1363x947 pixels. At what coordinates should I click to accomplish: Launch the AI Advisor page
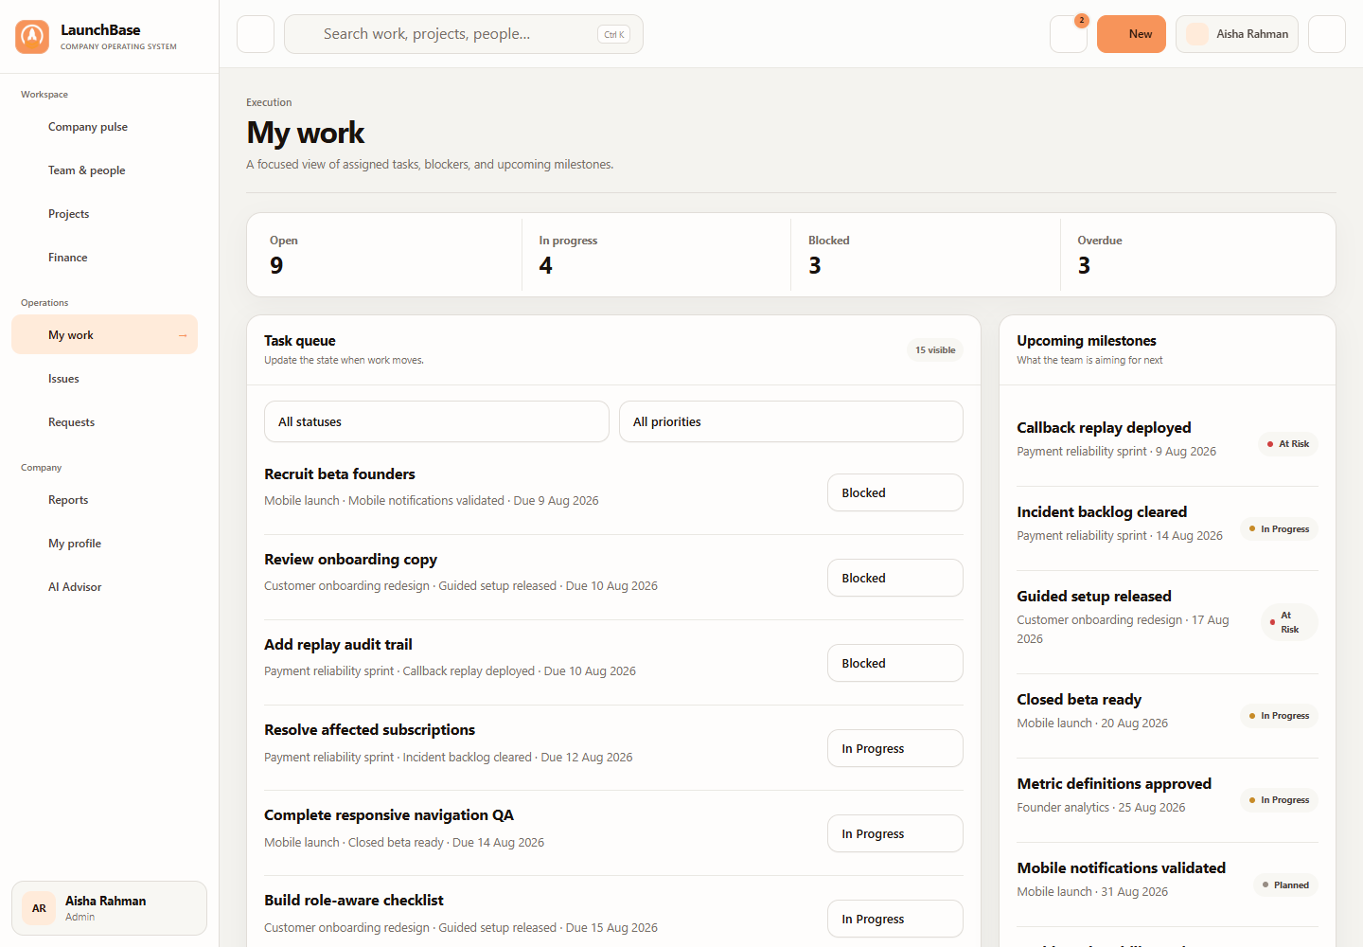click(x=104, y=587)
